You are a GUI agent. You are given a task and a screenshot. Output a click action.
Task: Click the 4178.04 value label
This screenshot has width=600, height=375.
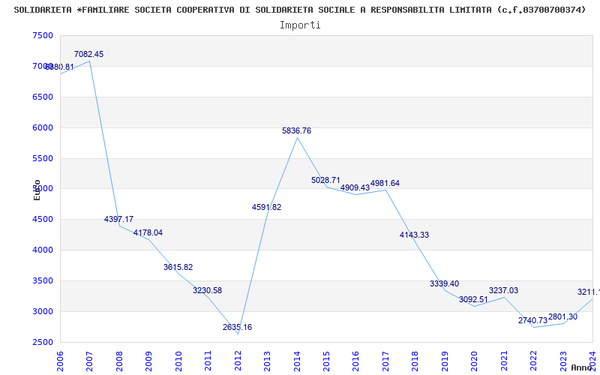pyautogui.click(x=148, y=232)
